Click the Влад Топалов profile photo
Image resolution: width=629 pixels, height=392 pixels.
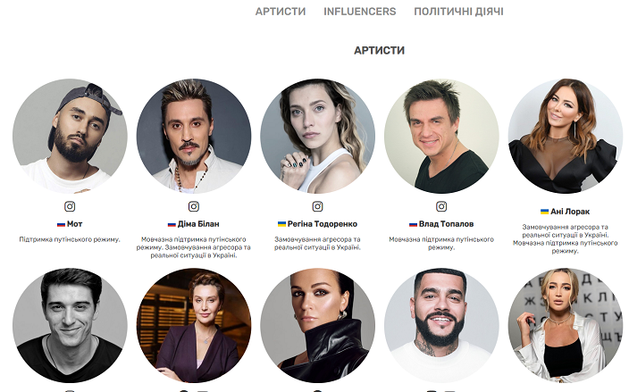(x=441, y=136)
